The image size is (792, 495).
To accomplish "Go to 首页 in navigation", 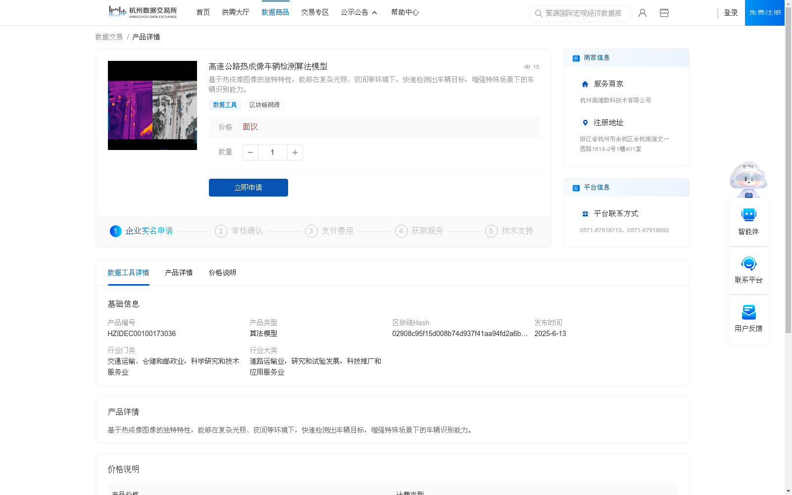I will coord(203,12).
